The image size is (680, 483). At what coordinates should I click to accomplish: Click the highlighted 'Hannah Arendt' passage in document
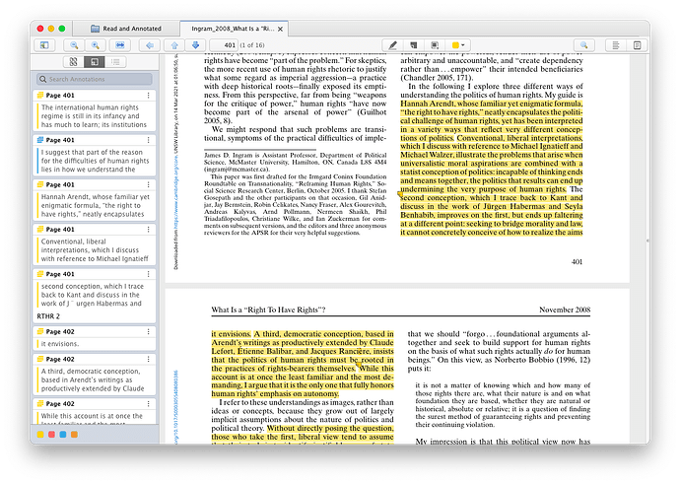492,120
